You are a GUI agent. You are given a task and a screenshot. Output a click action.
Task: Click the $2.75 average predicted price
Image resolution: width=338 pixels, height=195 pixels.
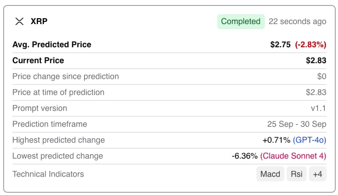pos(280,45)
